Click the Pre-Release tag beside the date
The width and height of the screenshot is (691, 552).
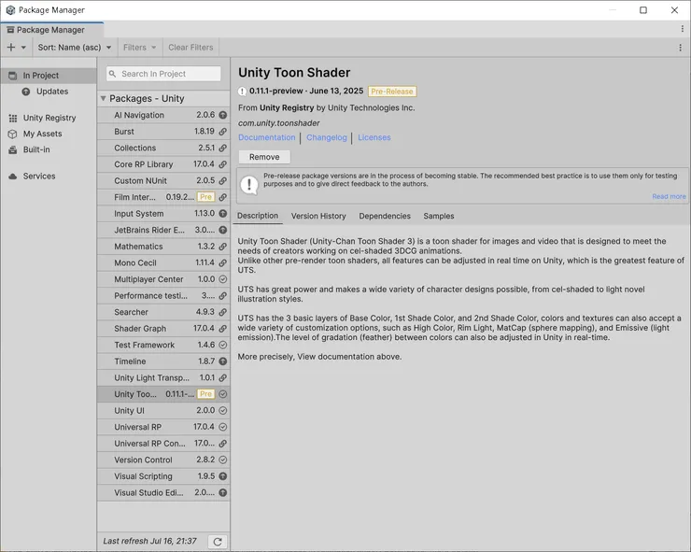(392, 92)
